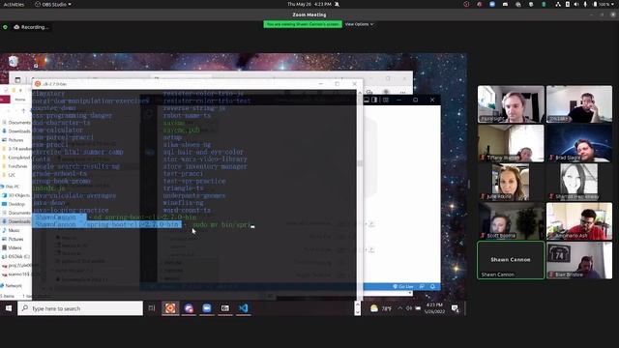This screenshot has width=619, height=348.
Task: Select Brad Slagle's video tile
Action: [579, 143]
